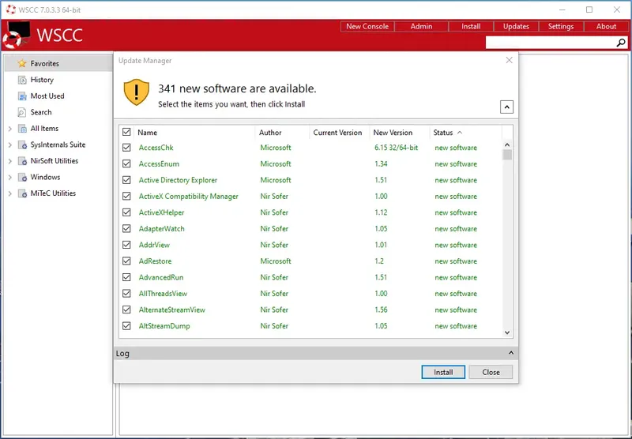Open the New Console menu
Screen dimensions: 632x439
[367, 27]
